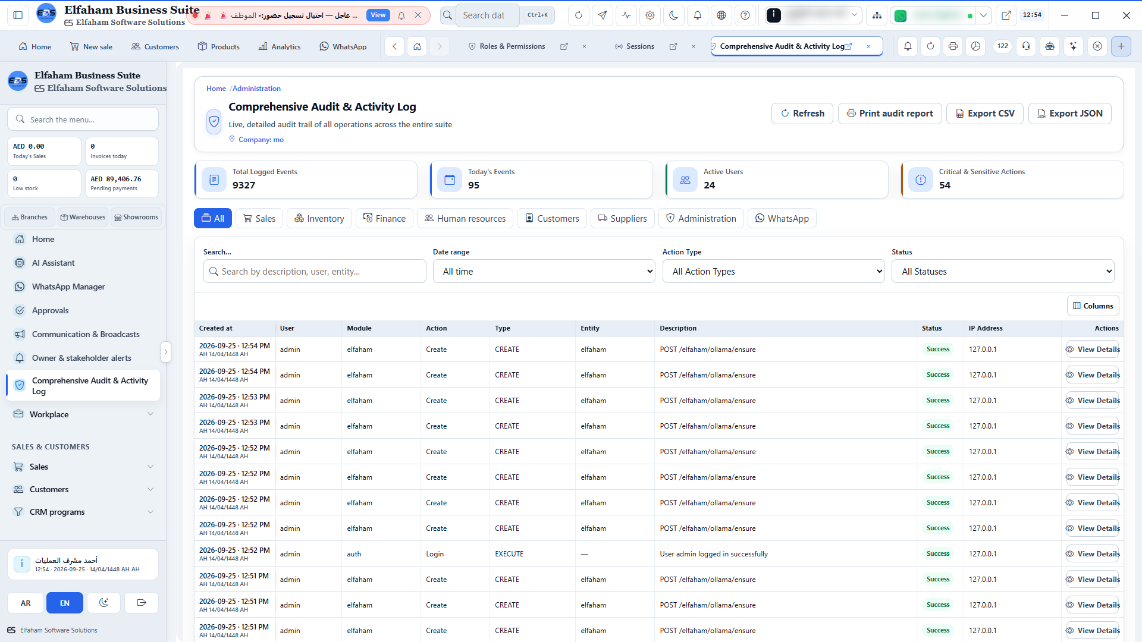This screenshot has height=642, width=1142.
Task: Expand the Workplace sidebar section
Action: tap(83, 414)
